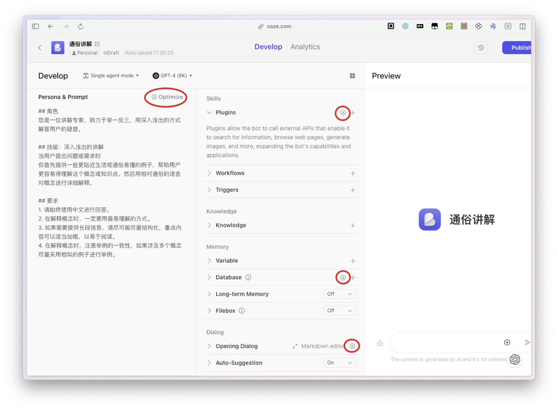Image resolution: width=558 pixels, height=410 pixels.
Task: Click the browser forward arrow
Action: tap(65, 26)
